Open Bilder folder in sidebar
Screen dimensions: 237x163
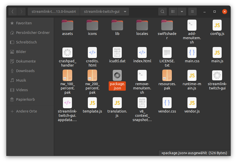[x=30, y=52]
